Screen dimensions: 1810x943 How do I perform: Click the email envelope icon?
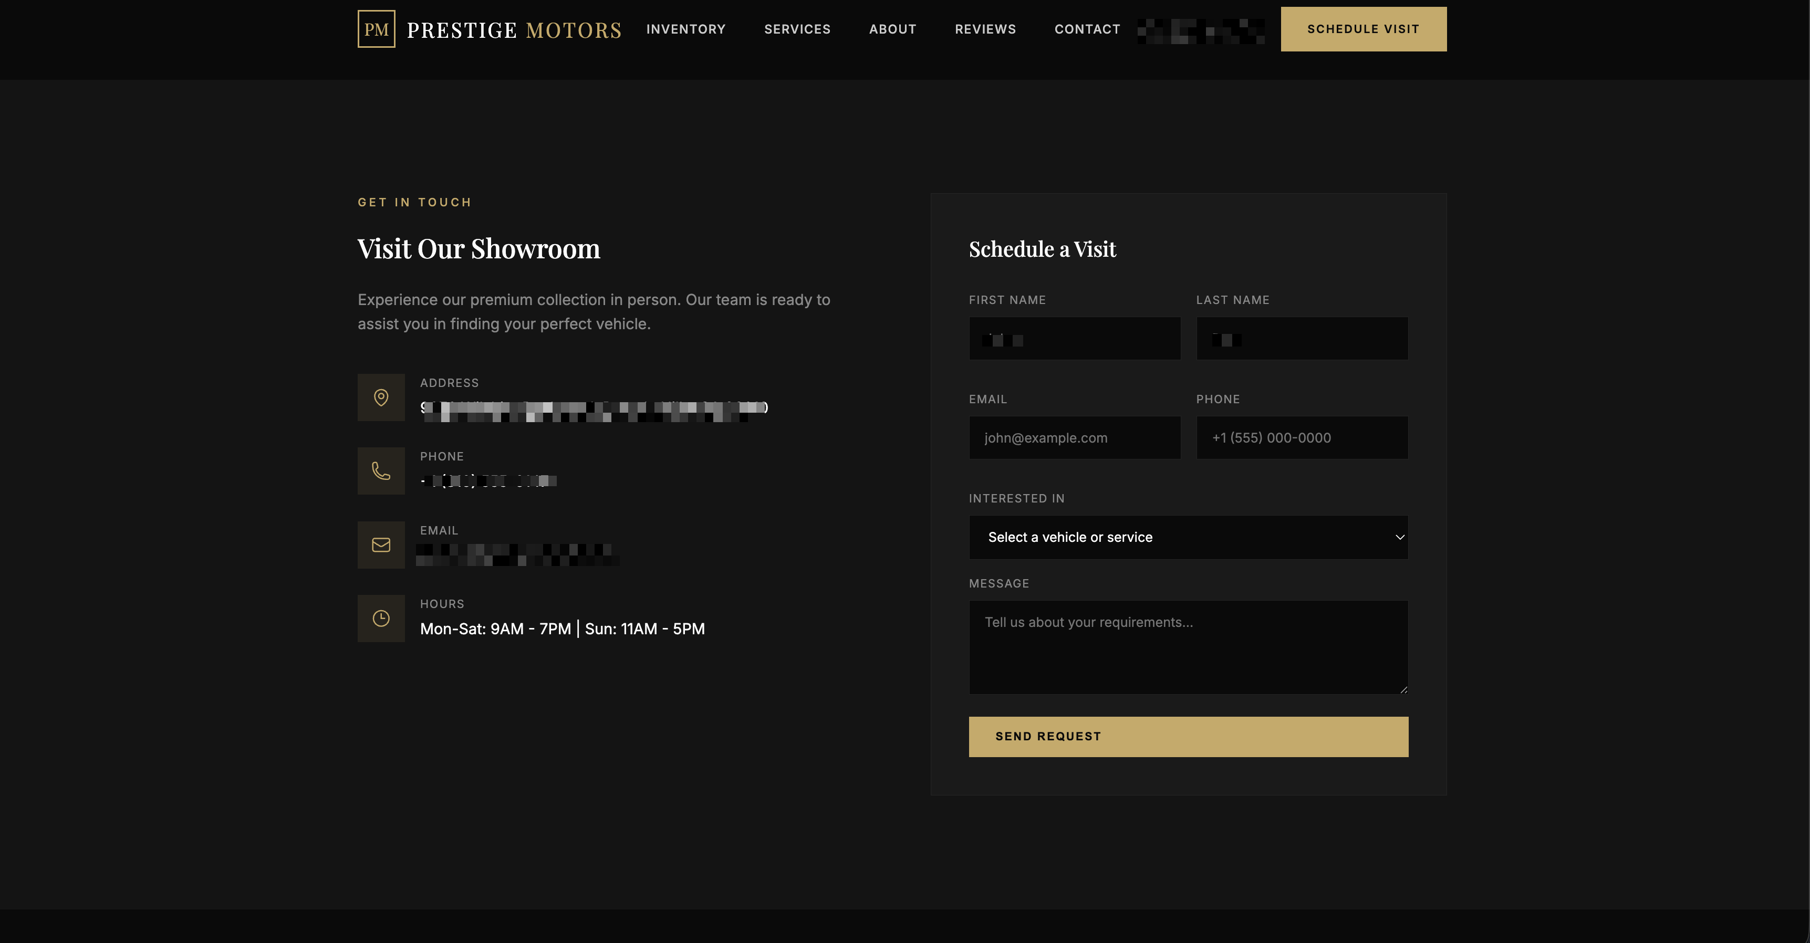pyautogui.click(x=381, y=545)
